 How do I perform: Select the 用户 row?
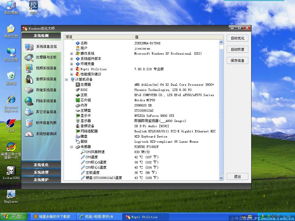click(141, 48)
